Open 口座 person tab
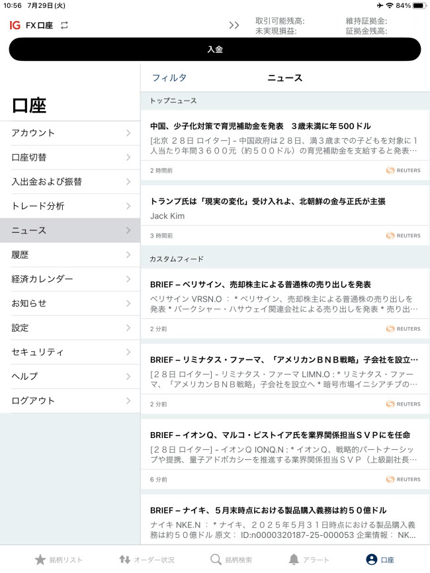The height and width of the screenshot is (573, 430). click(x=380, y=560)
